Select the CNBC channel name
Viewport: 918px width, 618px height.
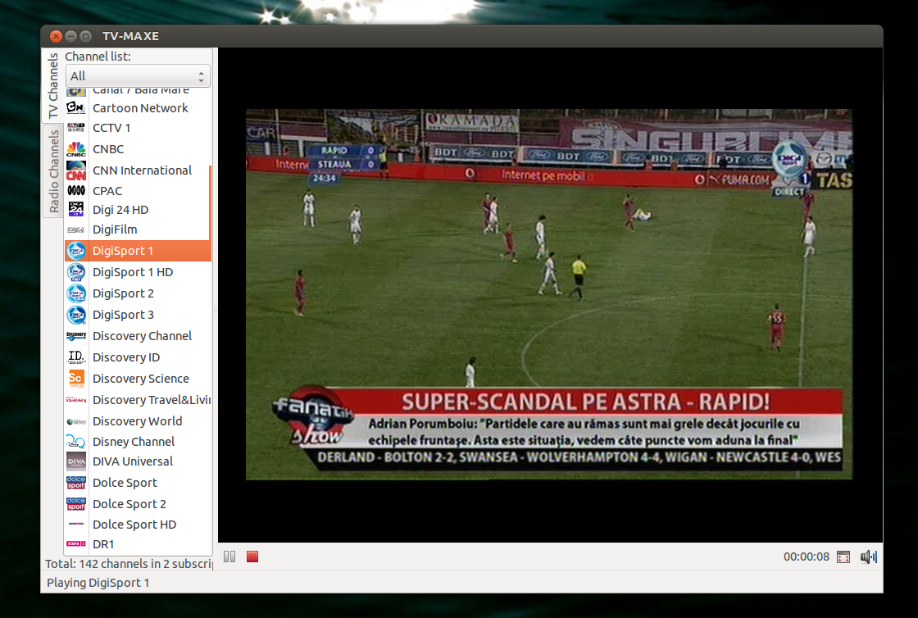point(108,149)
